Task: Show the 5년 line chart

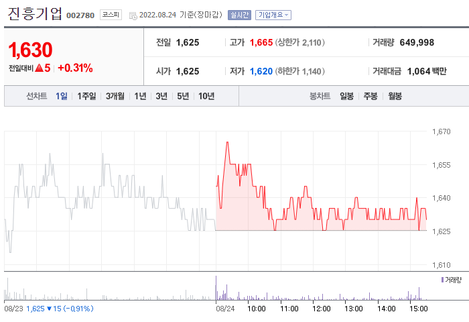Action: [x=183, y=96]
